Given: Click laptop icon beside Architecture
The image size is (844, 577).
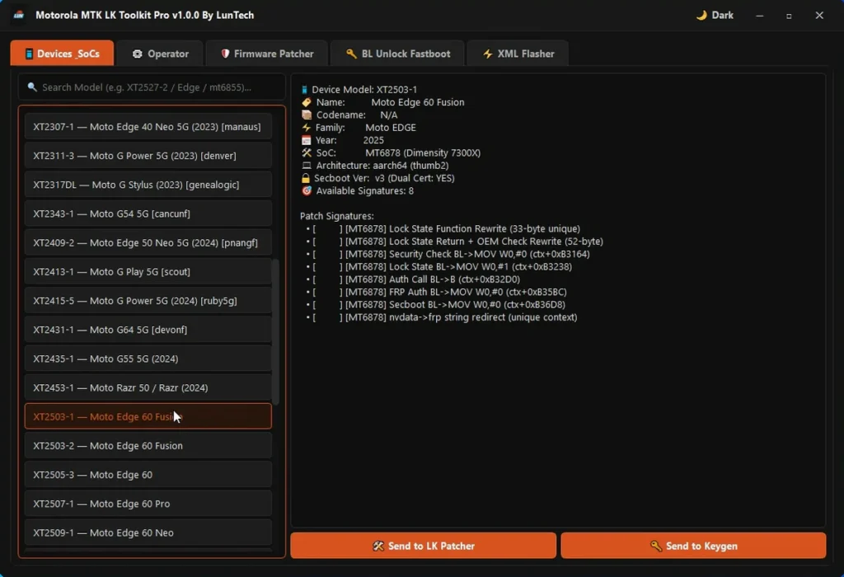Looking at the screenshot, I should tap(307, 165).
